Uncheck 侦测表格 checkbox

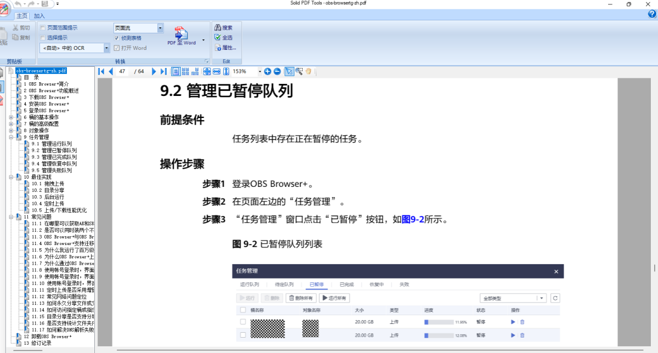[x=116, y=38]
